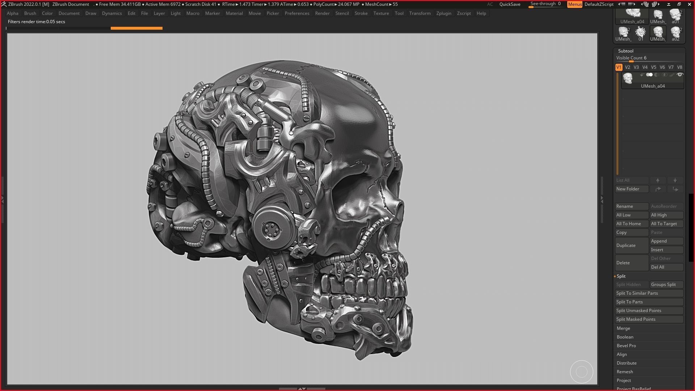Toggle boolean start switch on UMesh_a04 subtool
Screen dimensions: 695x391
(649, 75)
